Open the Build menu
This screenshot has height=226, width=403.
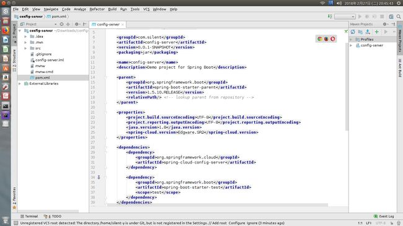coord(112,9)
